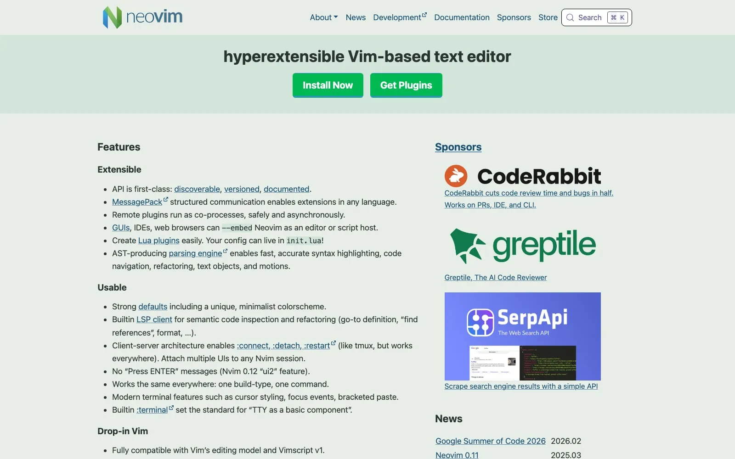
Task: Click the Neovim logo in header
Action: (x=142, y=17)
